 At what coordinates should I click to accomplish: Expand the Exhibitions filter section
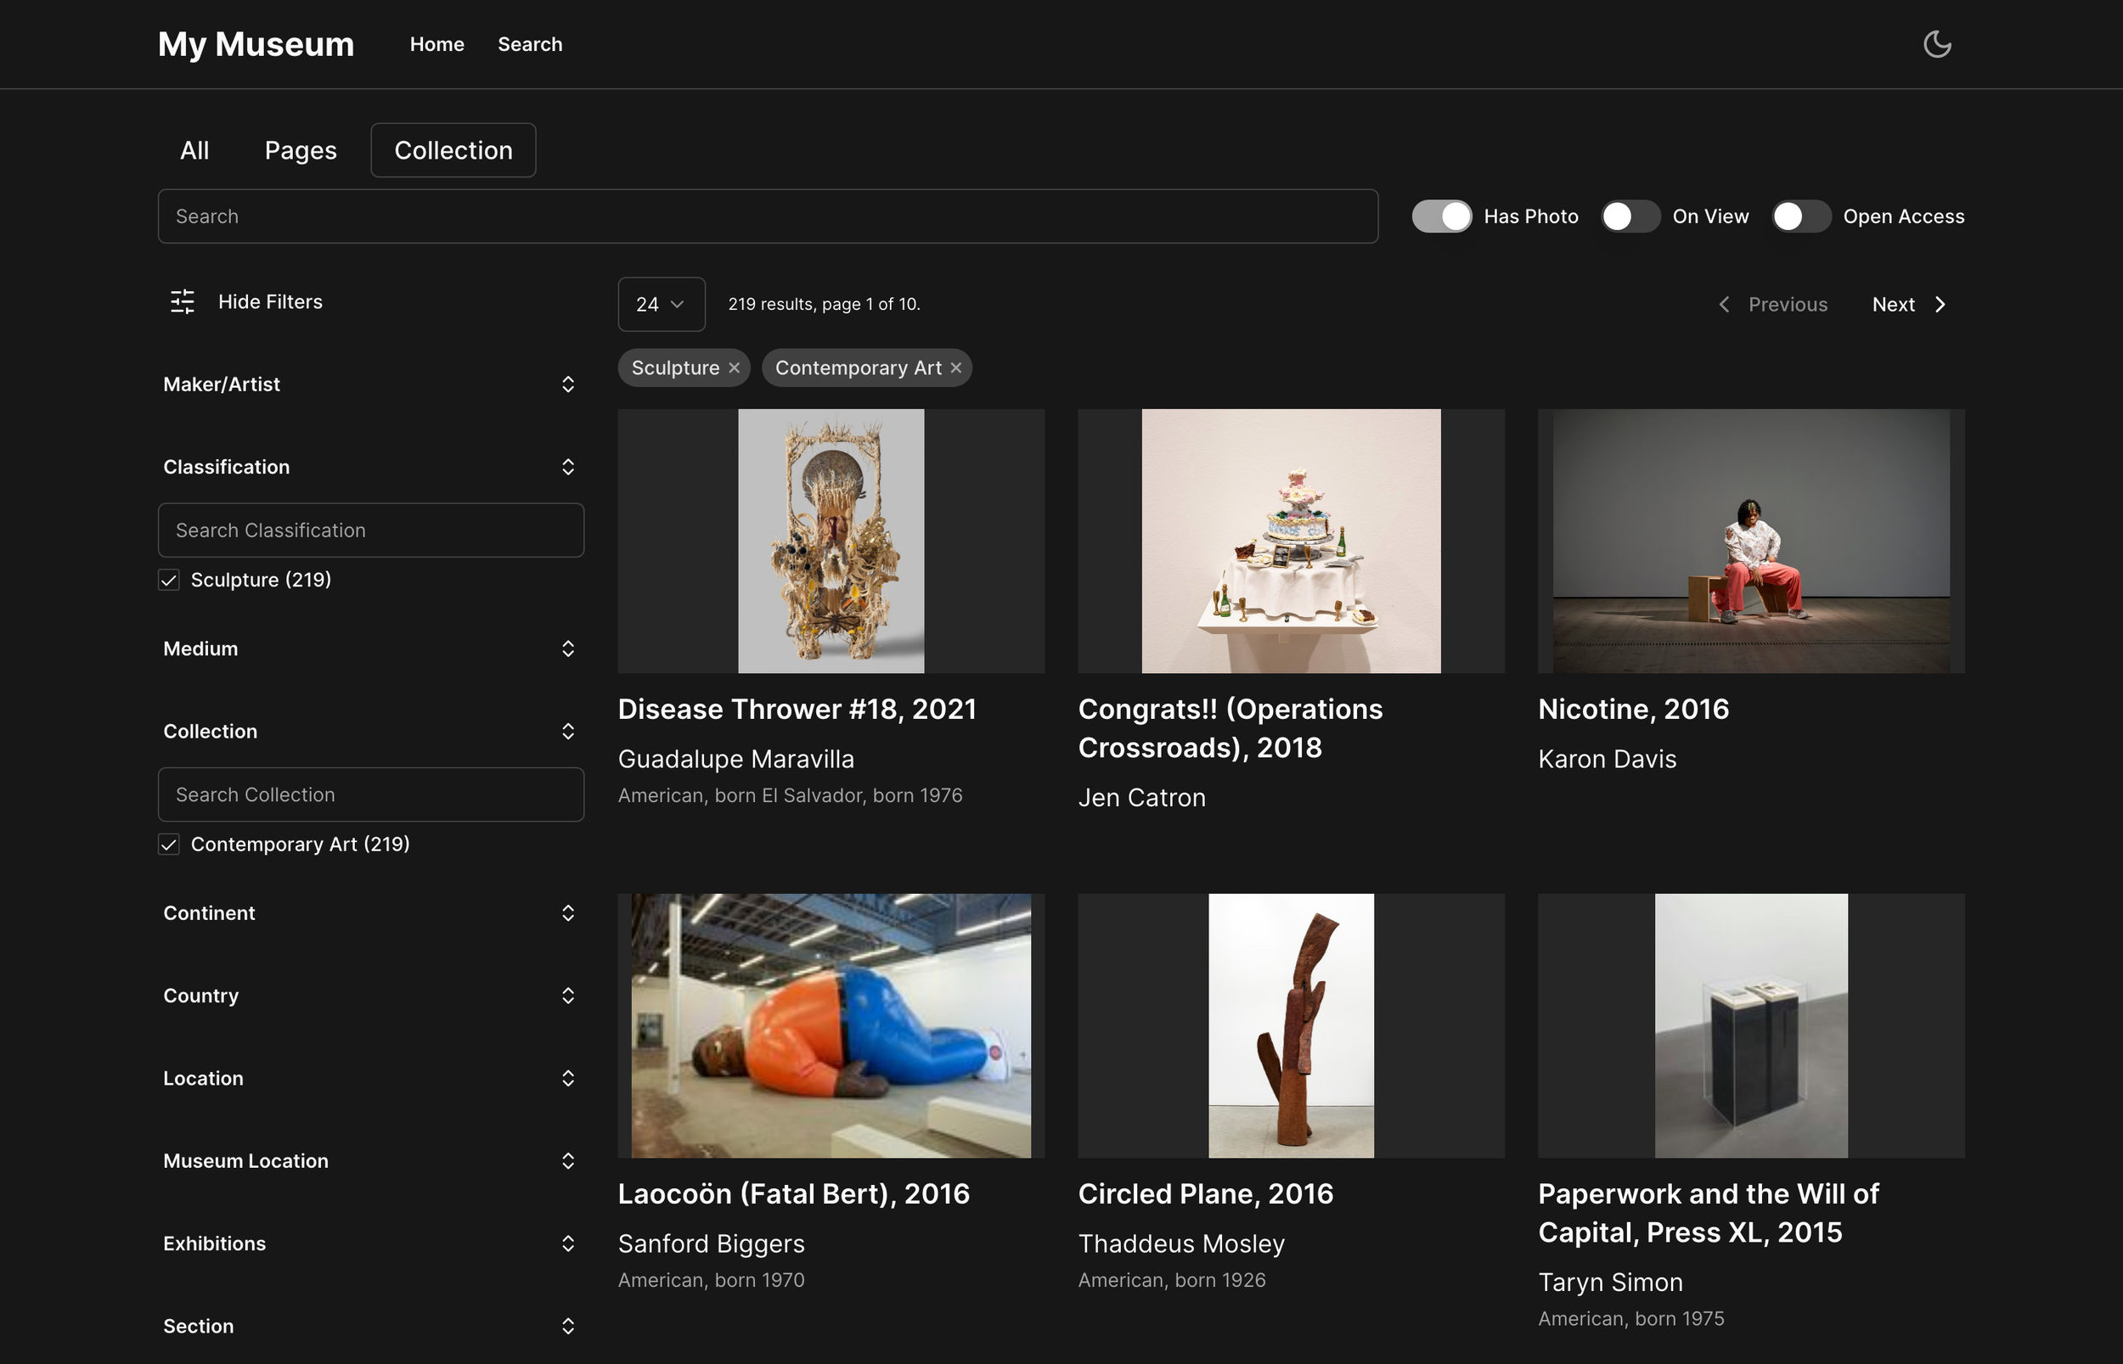(568, 1243)
